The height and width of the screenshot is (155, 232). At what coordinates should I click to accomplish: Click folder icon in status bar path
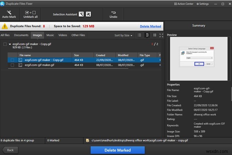(87, 141)
